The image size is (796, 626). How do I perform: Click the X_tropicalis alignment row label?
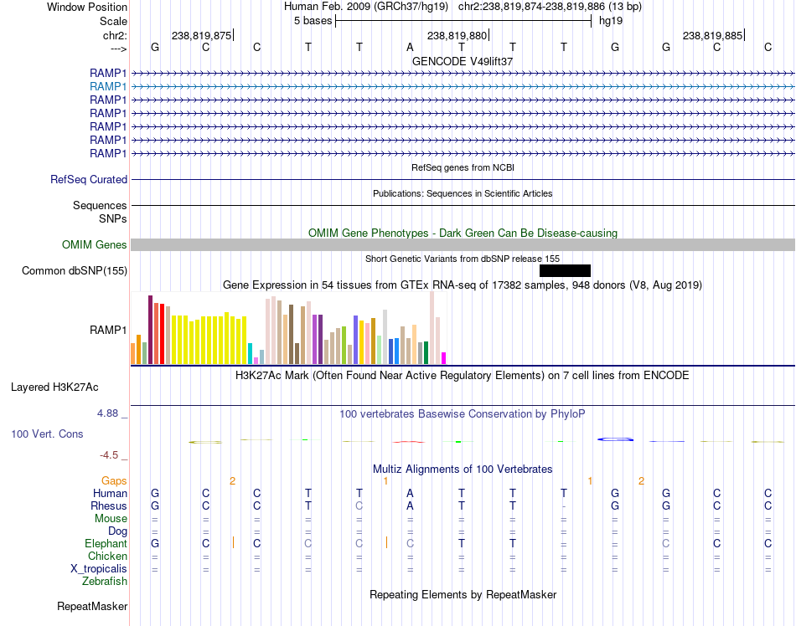(x=99, y=569)
